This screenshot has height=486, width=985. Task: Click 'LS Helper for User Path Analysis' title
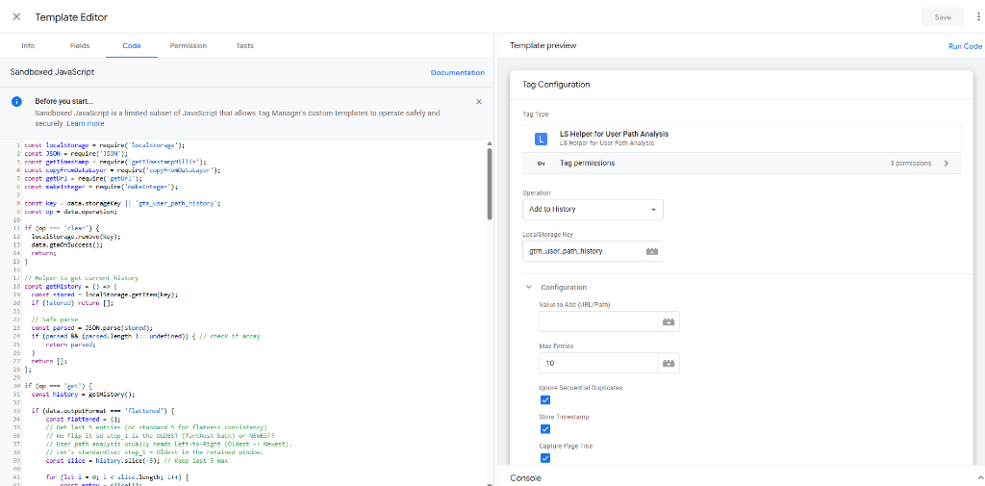click(x=614, y=134)
